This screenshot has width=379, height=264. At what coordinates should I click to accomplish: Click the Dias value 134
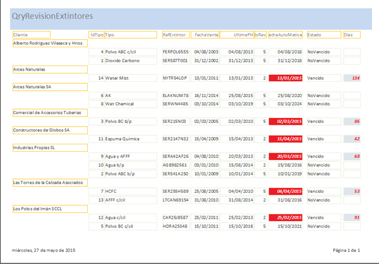point(352,78)
